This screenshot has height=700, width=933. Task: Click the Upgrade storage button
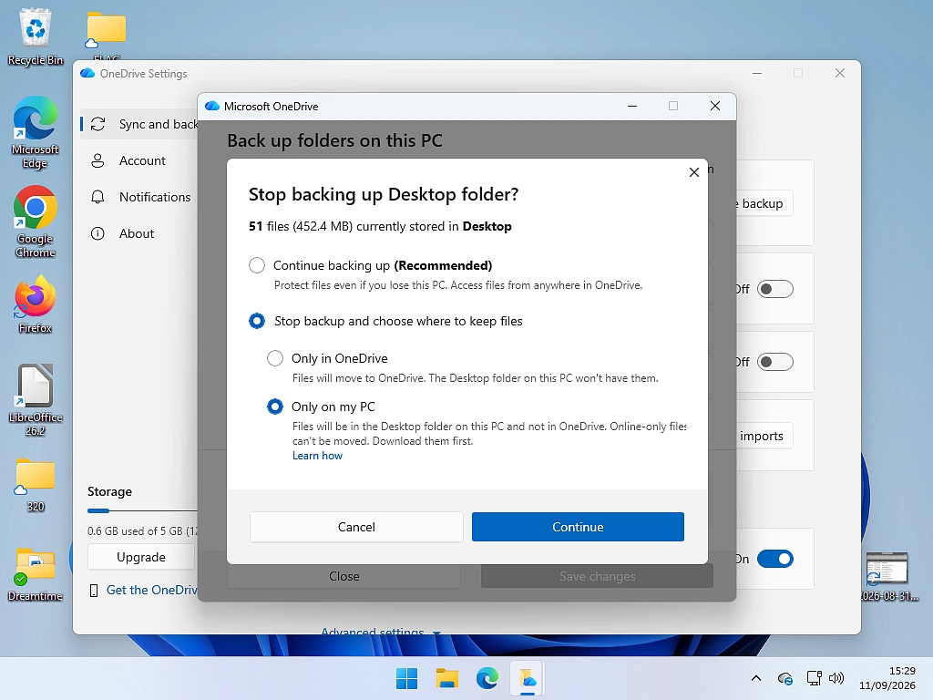pos(141,557)
